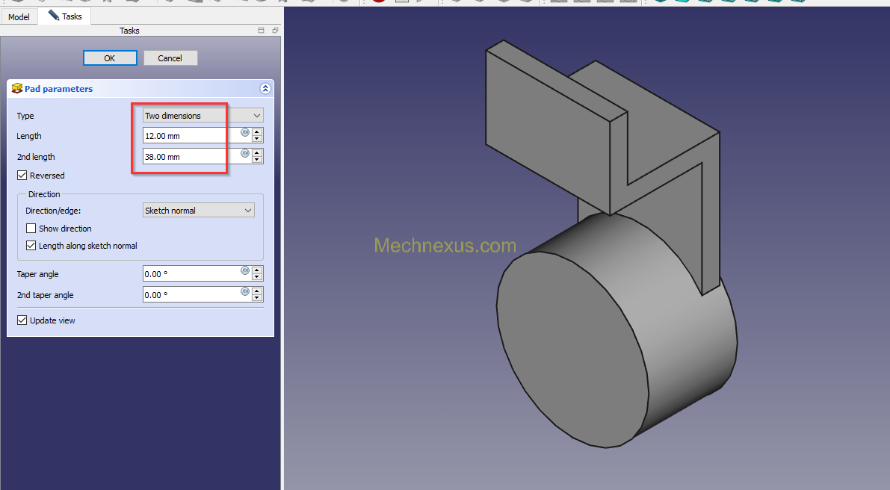Decrease Length with the down spinner arrow
This screenshot has height=490, width=890.
click(257, 139)
